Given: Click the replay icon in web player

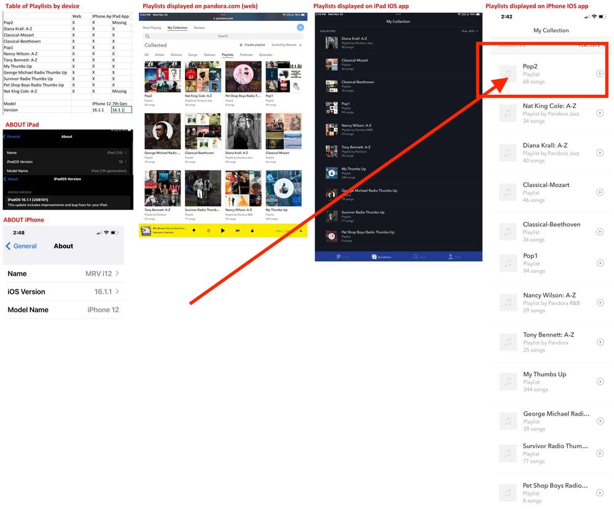Looking at the screenshot, I should pos(208,231).
